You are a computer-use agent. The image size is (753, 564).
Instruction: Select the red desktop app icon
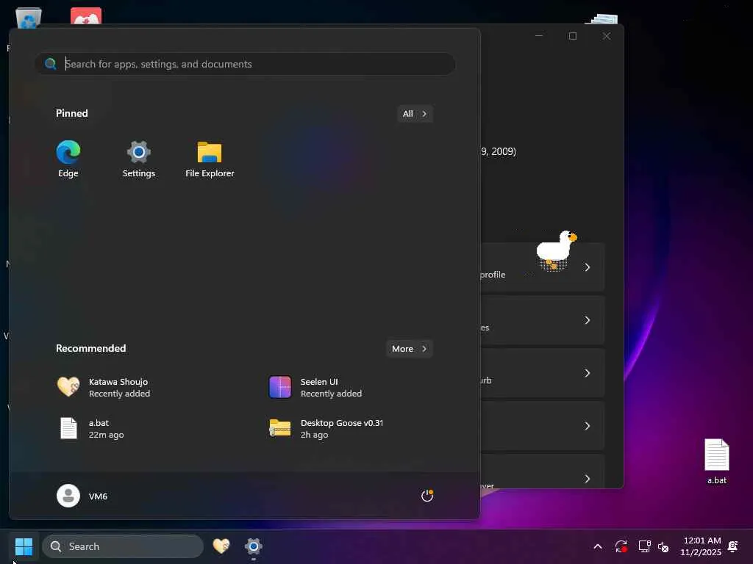pyautogui.click(x=86, y=16)
